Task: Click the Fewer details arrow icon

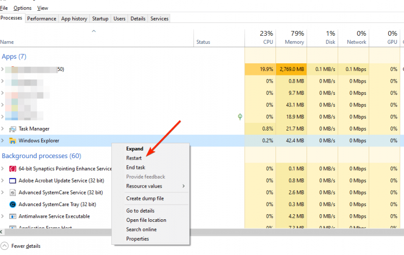Action: pyautogui.click(x=5, y=246)
